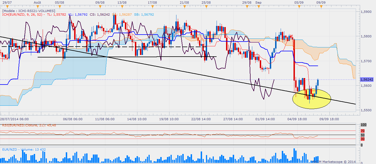
Task: Click the orange marker under 25/08
Action: 206,7
